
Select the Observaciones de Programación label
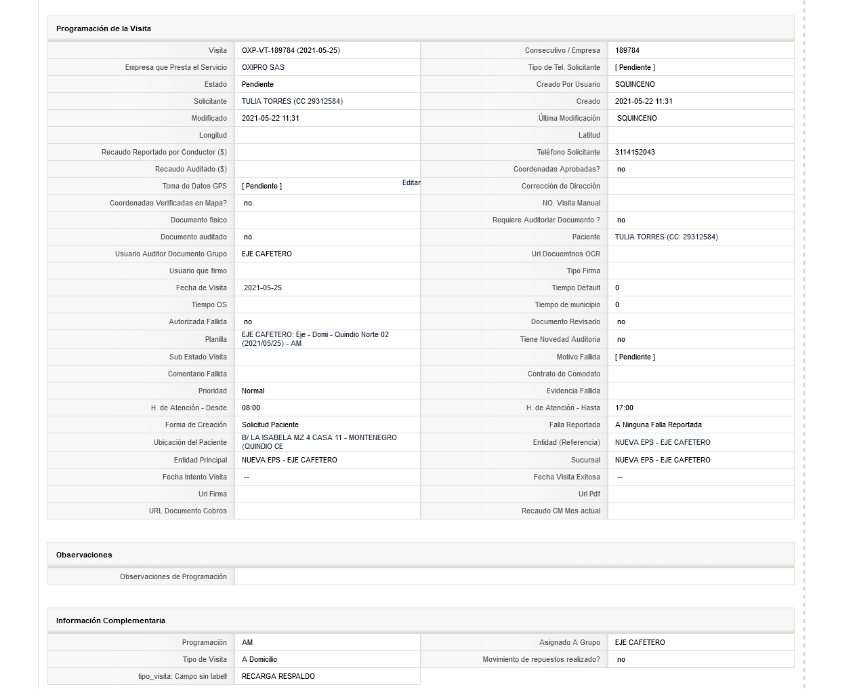[173, 576]
